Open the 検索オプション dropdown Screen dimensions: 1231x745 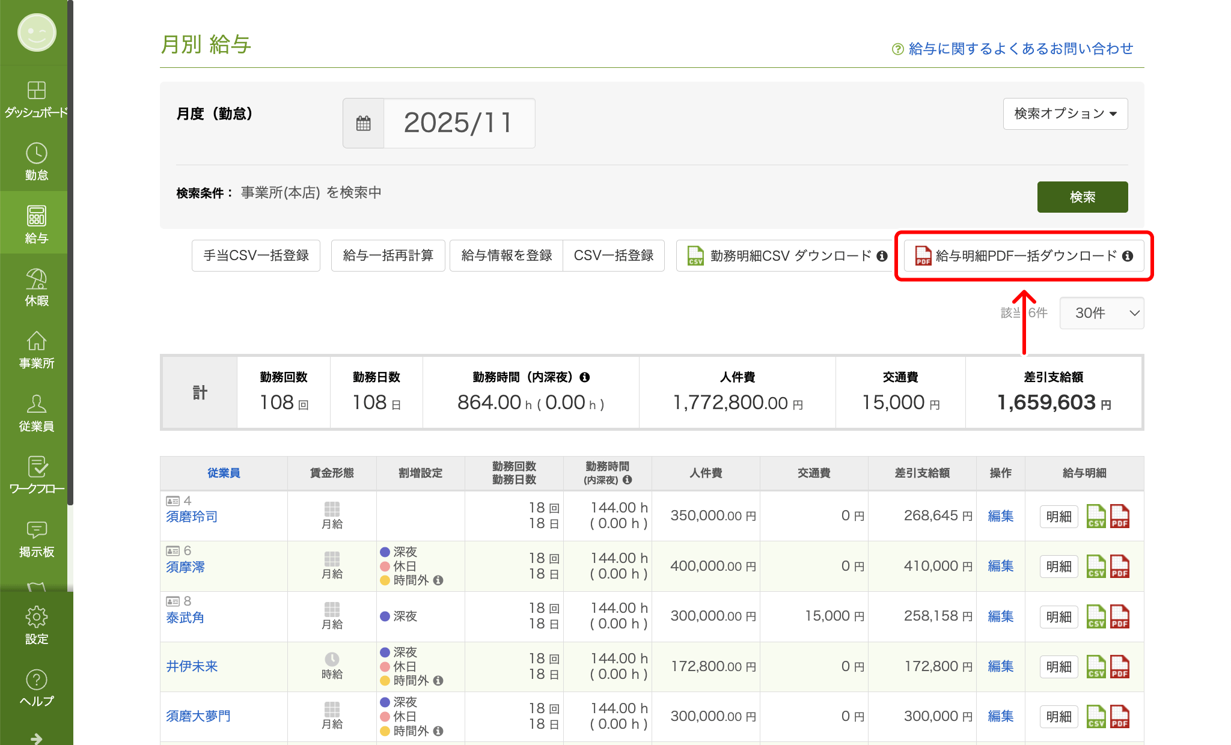click(x=1065, y=114)
